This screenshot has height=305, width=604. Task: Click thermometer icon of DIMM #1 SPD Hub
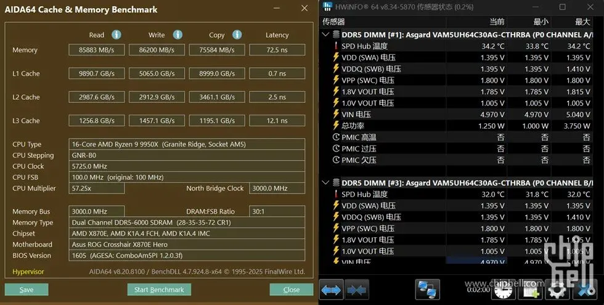336,46
